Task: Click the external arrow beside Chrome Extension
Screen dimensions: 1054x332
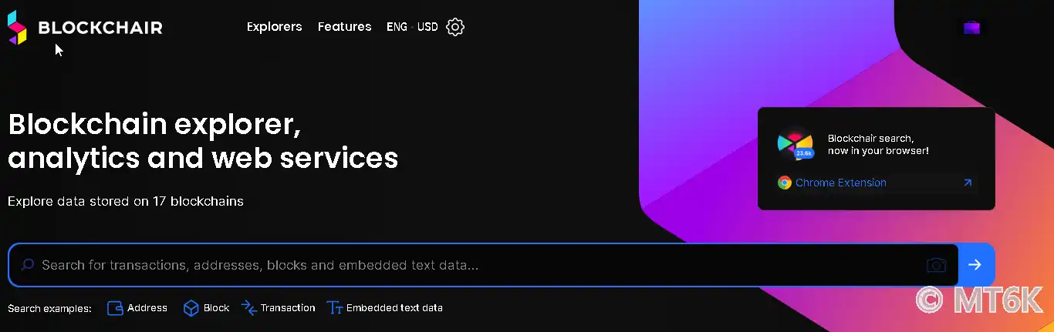Action: click(x=968, y=183)
